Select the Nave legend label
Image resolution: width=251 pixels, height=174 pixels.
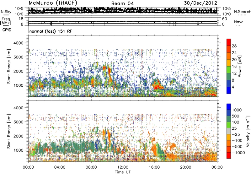[x=239, y=22]
